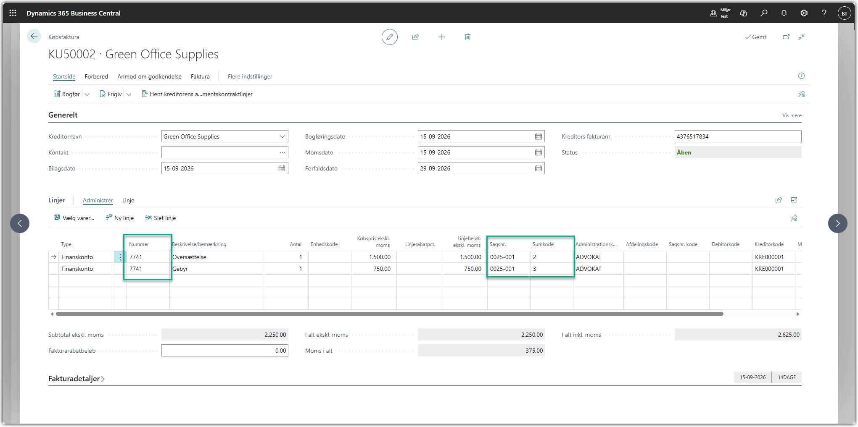Open calendar picker for Forfaldsdato
Viewport: 858px width, 427px height.
[x=538, y=168]
